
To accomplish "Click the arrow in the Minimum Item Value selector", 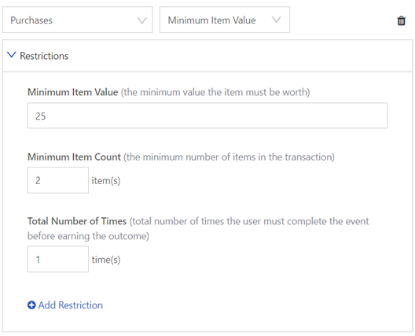I will coord(276,20).
